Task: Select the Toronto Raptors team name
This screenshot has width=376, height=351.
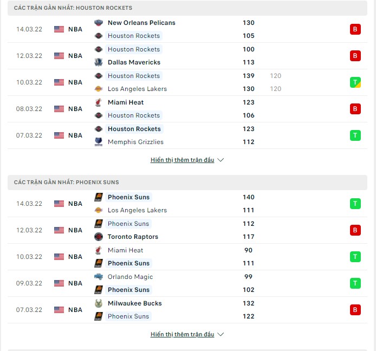Action: coord(133,237)
